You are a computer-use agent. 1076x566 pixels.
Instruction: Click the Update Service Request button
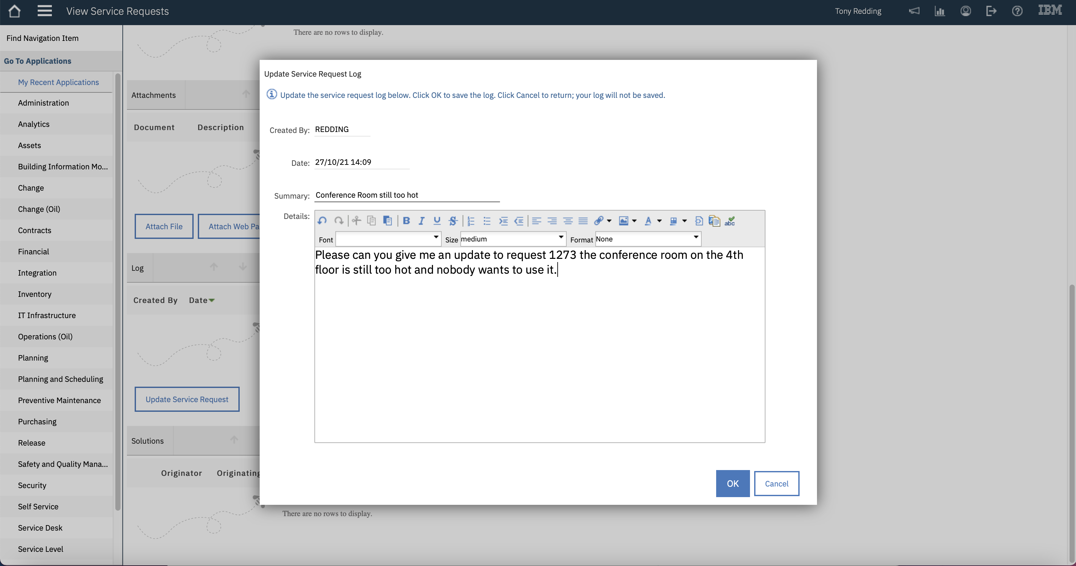pyautogui.click(x=187, y=399)
